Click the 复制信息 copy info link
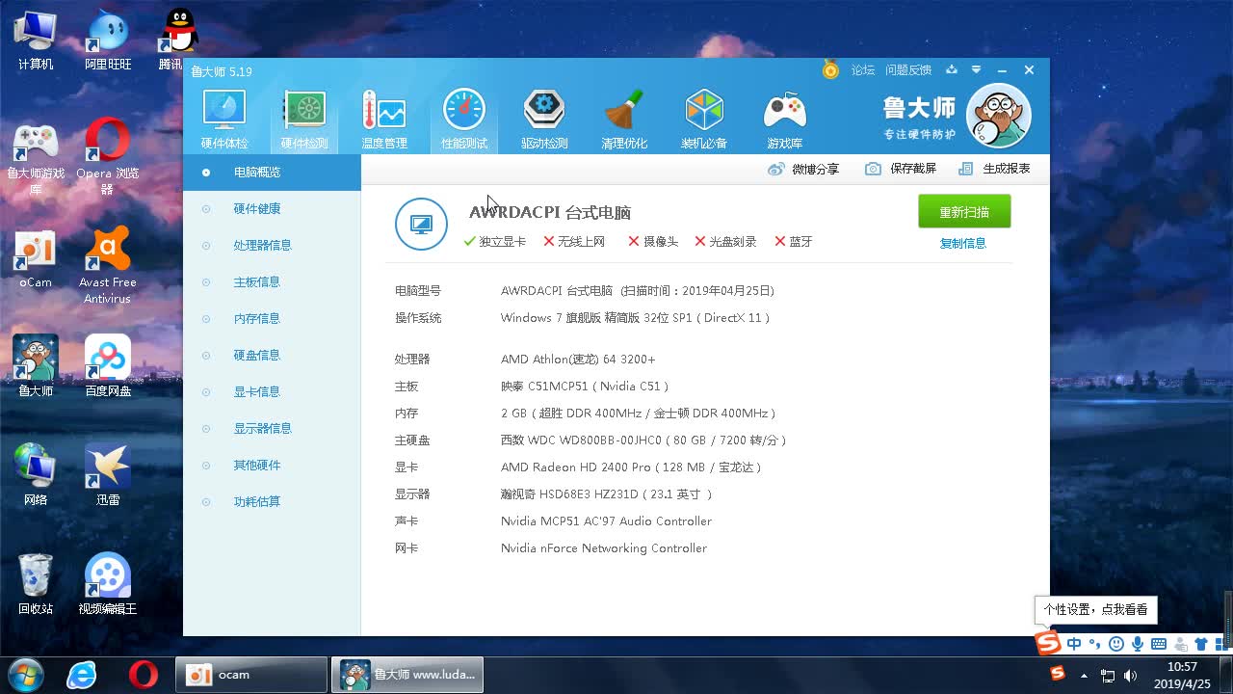 tap(963, 243)
